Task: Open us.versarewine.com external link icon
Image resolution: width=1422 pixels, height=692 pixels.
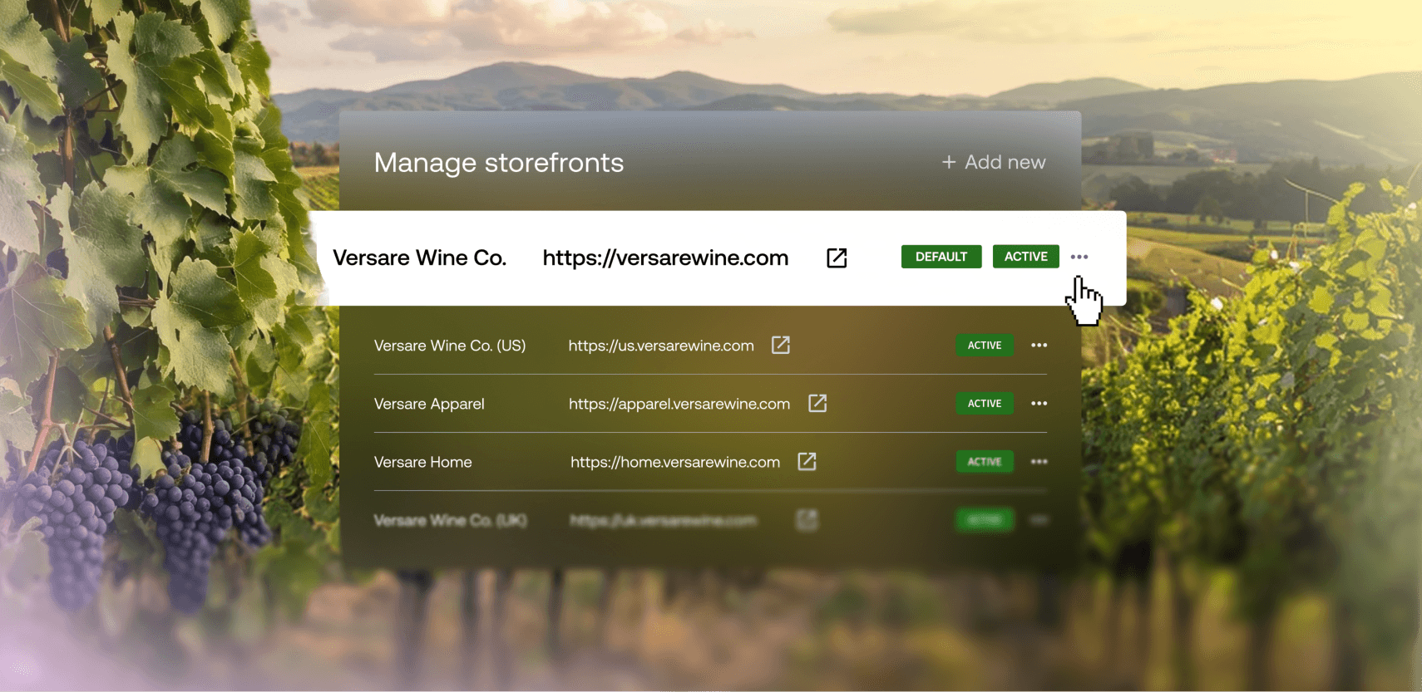Action: coord(781,345)
